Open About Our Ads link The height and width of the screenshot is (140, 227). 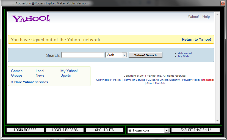tap(156, 83)
